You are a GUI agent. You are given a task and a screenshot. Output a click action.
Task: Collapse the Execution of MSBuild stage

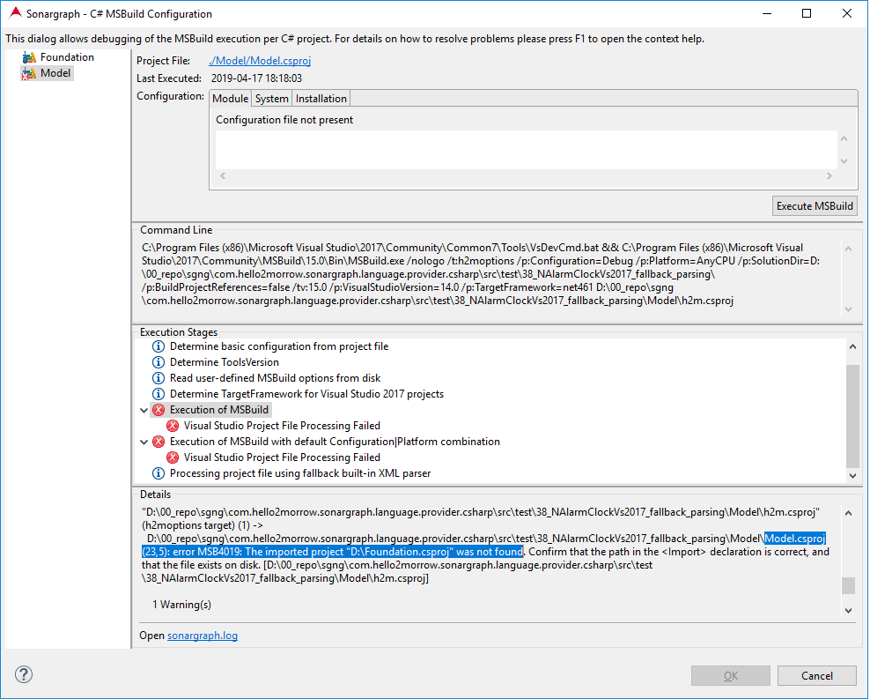[x=144, y=409]
